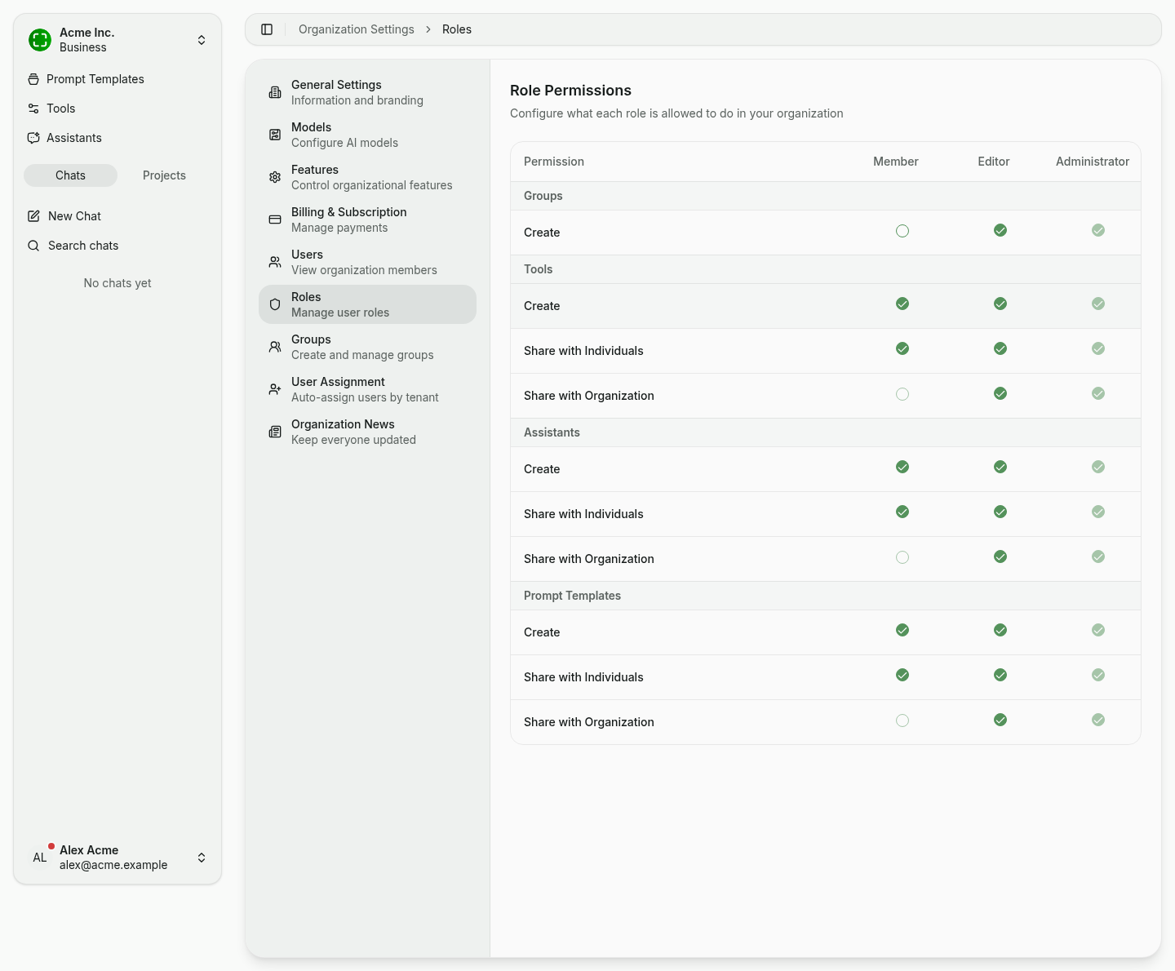Click the New Chat pencil icon
1175x971 pixels.
(33, 216)
